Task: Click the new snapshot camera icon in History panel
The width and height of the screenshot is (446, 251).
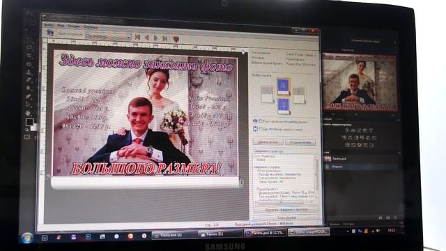Action: 388,218
